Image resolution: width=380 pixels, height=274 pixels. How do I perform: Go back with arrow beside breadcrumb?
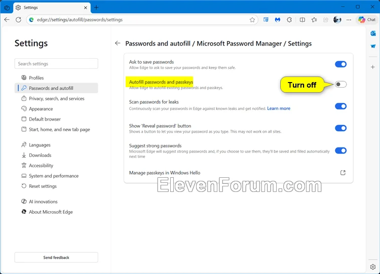coord(118,43)
